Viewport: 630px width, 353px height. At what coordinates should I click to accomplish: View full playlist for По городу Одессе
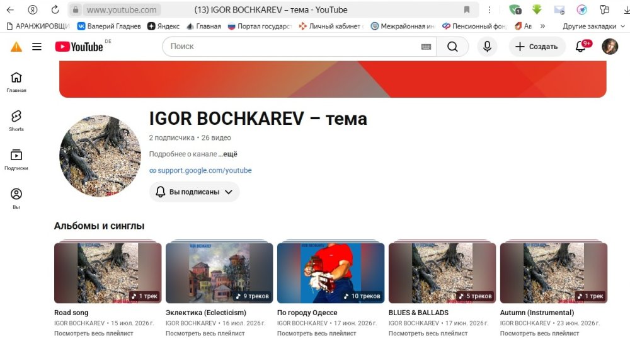[x=317, y=333]
